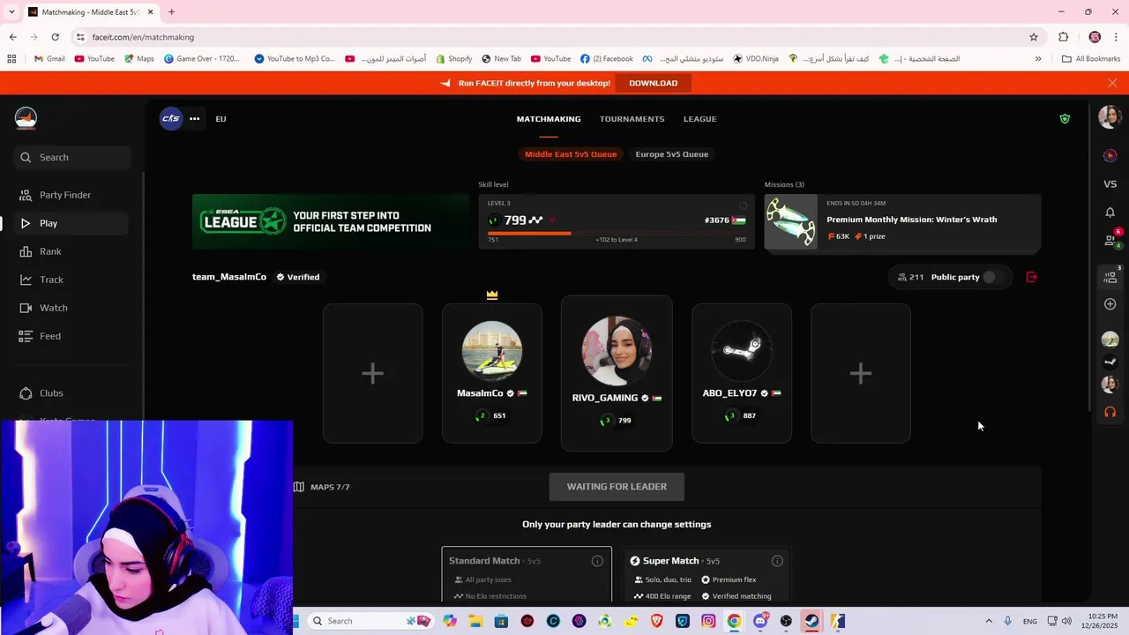Open the Track page

pyautogui.click(x=72, y=280)
